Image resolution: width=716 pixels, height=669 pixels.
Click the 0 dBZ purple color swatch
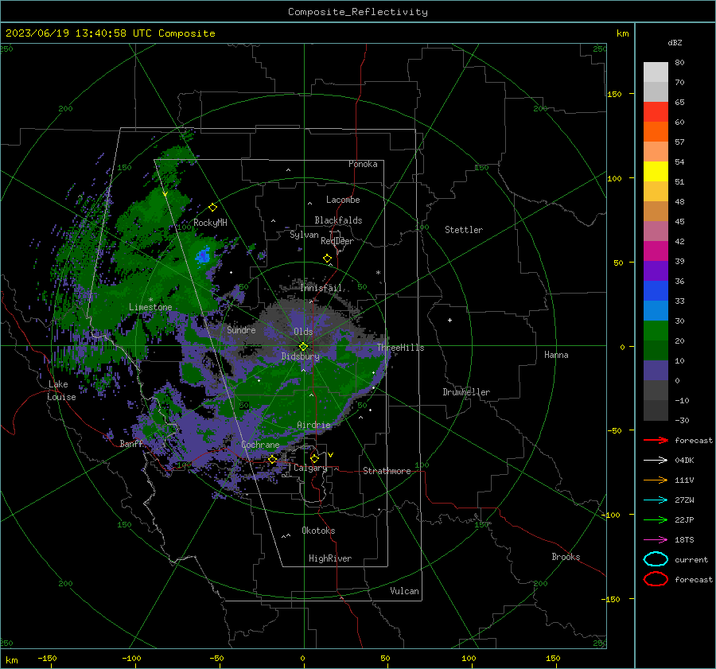tap(656, 371)
